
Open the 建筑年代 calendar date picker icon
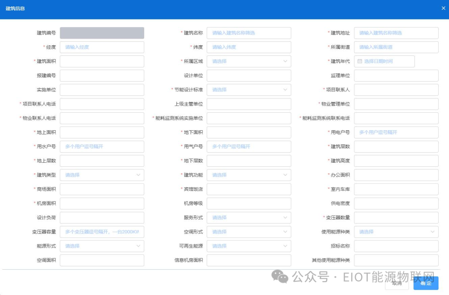pos(360,61)
